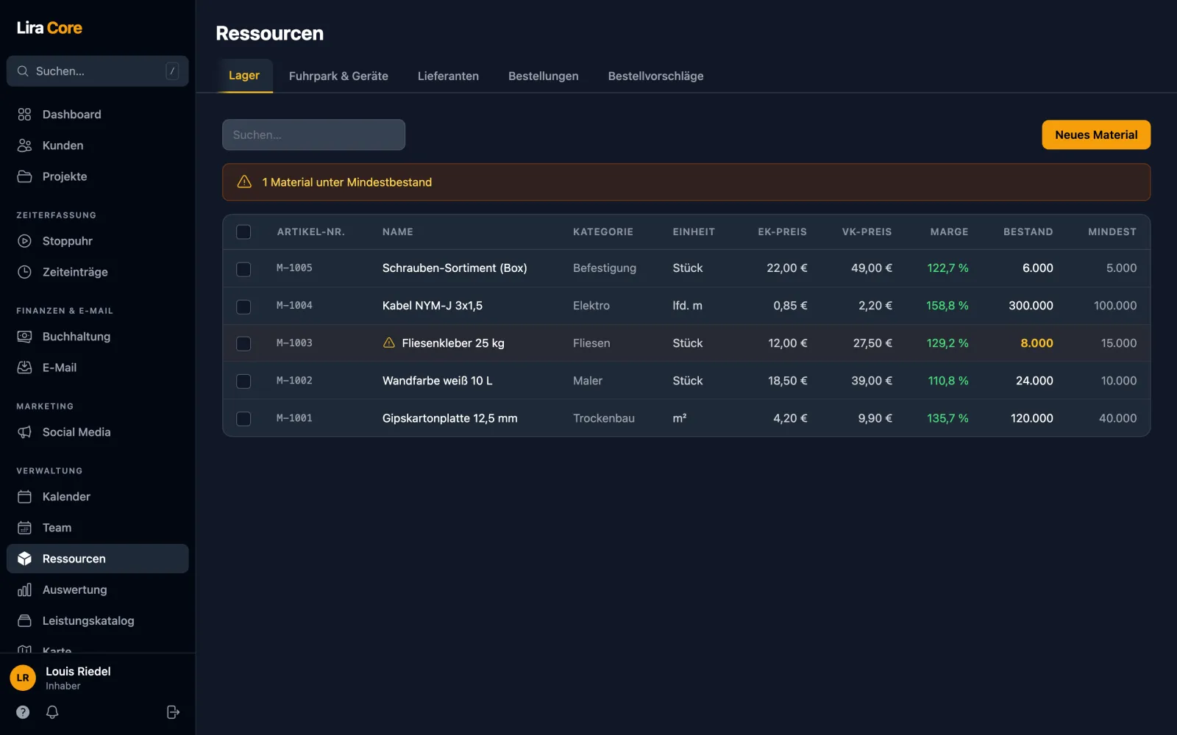Image resolution: width=1177 pixels, height=735 pixels.
Task: Open the notifications bell icon
Action: (x=52, y=711)
